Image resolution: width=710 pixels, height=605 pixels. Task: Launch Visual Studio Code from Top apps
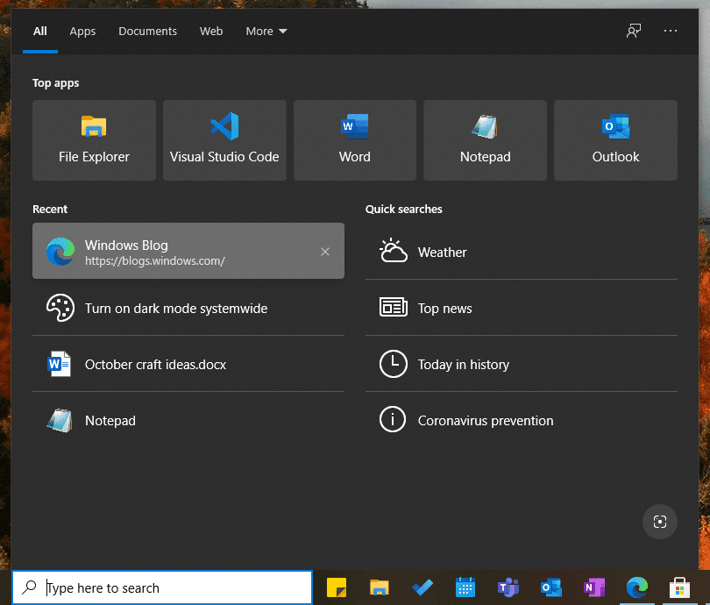224,139
